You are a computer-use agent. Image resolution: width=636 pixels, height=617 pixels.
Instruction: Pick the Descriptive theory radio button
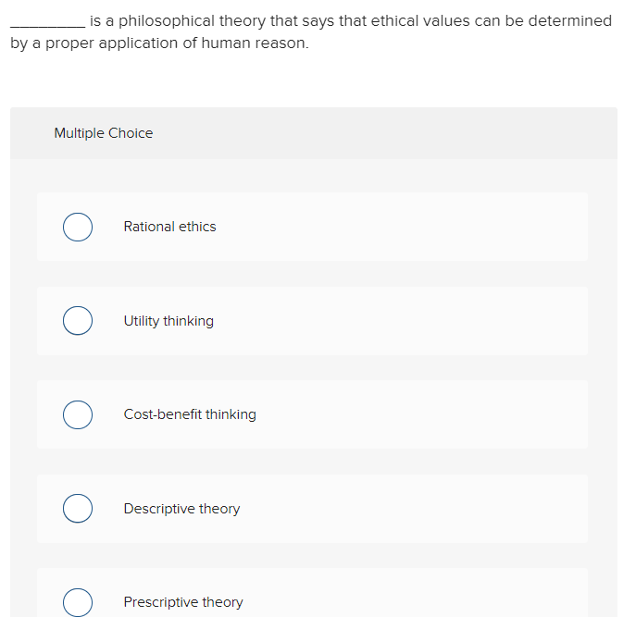coord(78,509)
